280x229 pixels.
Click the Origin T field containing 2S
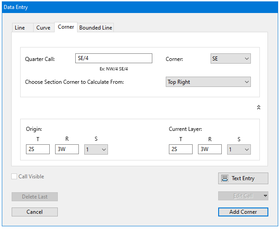click(x=38, y=149)
